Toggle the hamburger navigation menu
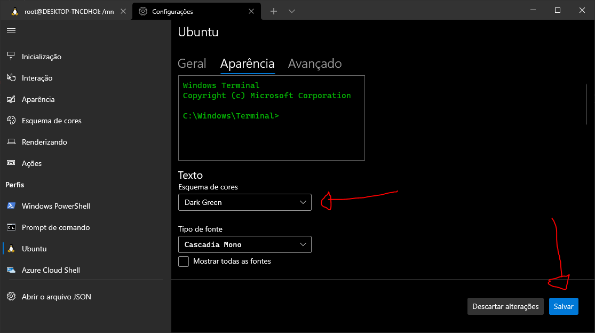Viewport: 595px width, 333px height. coord(11,31)
